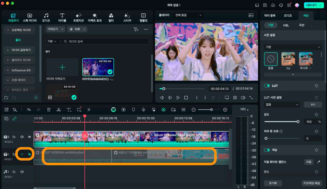Step back one frame in player
This screenshot has width=327, height=189.
tap(162, 98)
